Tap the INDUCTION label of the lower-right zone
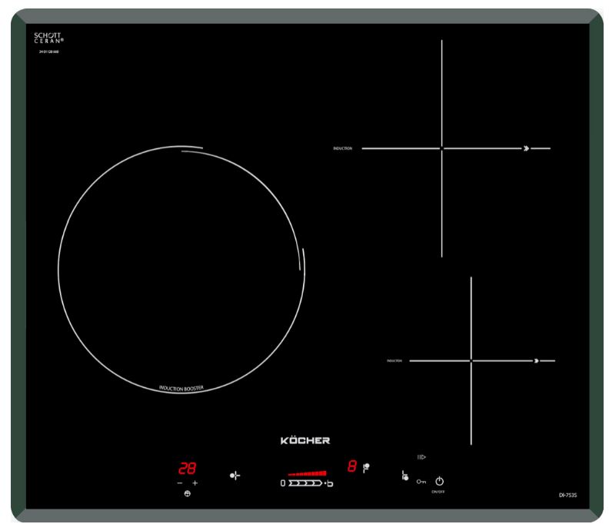 394,361
